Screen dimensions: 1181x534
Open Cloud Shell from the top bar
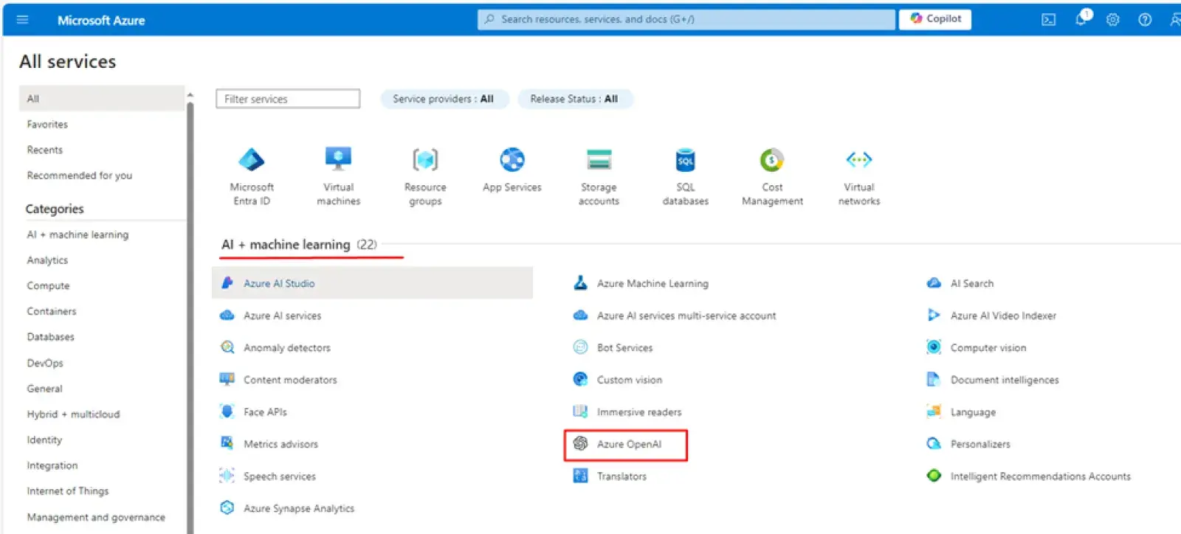pyautogui.click(x=1049, y=20)
